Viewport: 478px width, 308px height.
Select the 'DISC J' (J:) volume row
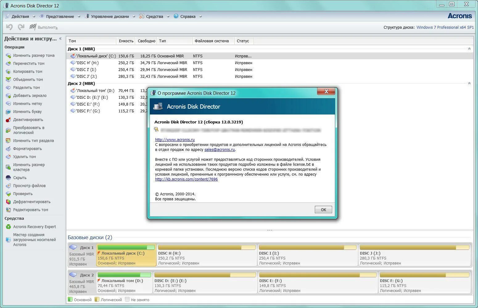point(270,76)
